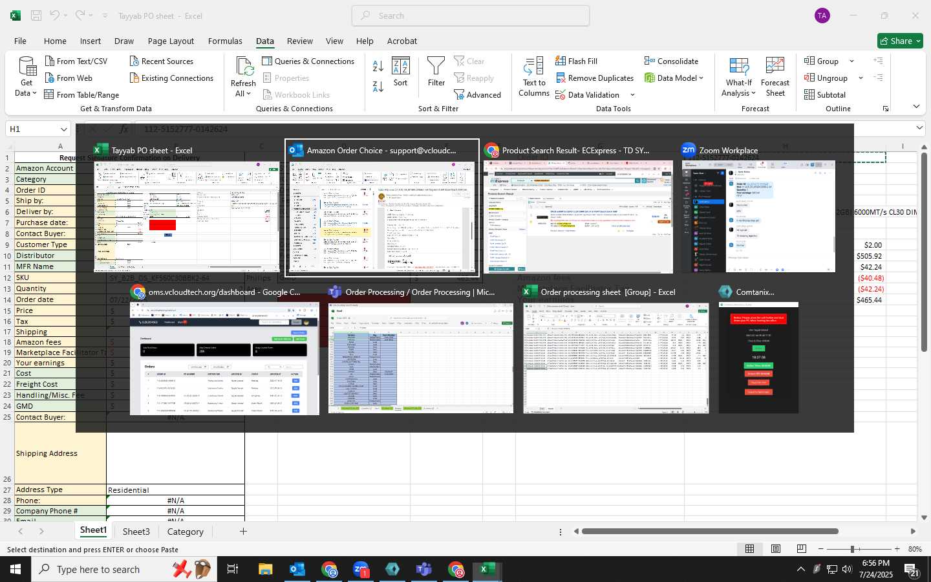Switch to Amazon Order Choice Outlook window
The height and width of the screenshot is (582, 931).
382,208
